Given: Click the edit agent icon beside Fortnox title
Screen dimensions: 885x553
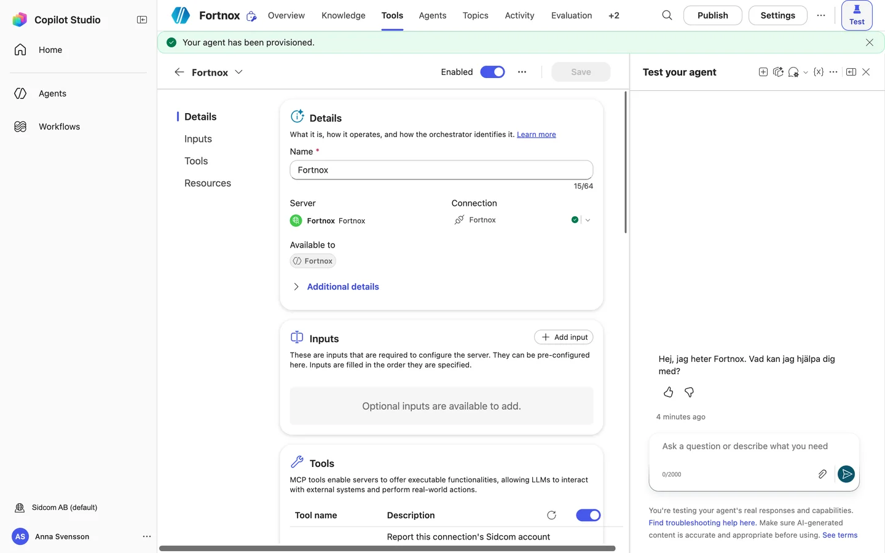Looking at the screenshot, I should point(251,16).
